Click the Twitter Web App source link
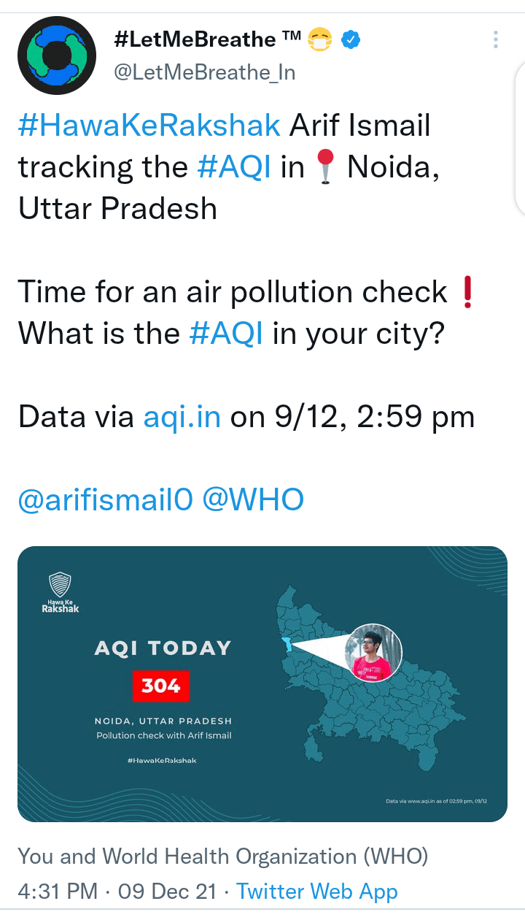525x920 pixels. click(317, 892)
